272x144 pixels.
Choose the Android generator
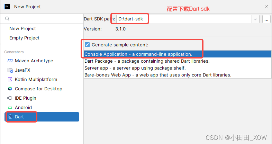coord(42,108)
